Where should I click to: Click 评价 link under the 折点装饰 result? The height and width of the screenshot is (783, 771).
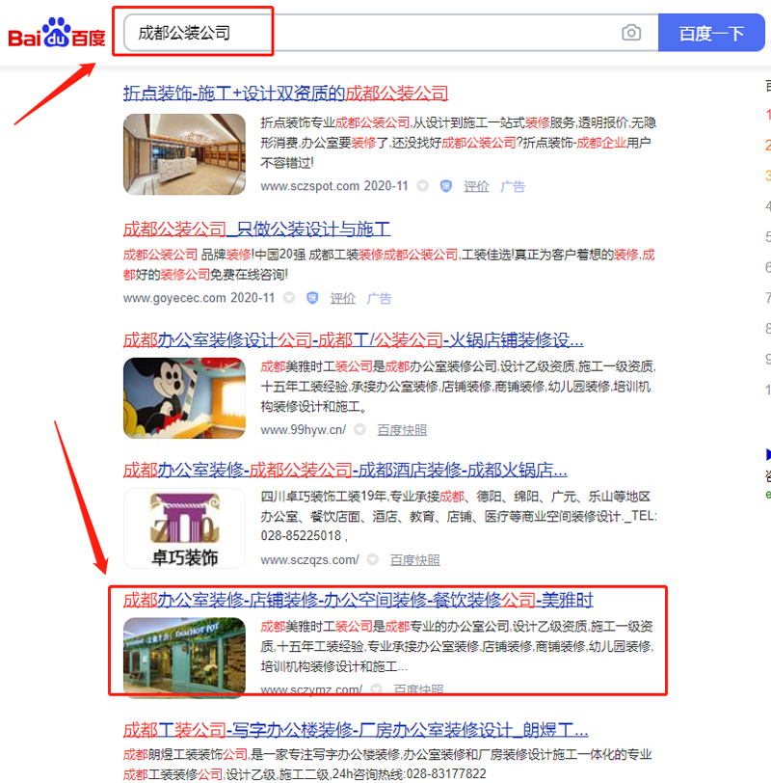coord(476,186)
